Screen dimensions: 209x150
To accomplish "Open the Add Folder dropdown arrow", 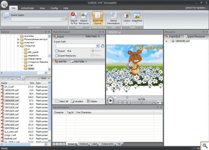I will (x=86, y=62).
